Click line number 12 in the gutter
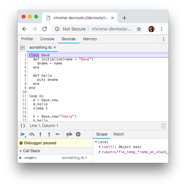Viewport: 186px width, 188px height. coord(24,100)
